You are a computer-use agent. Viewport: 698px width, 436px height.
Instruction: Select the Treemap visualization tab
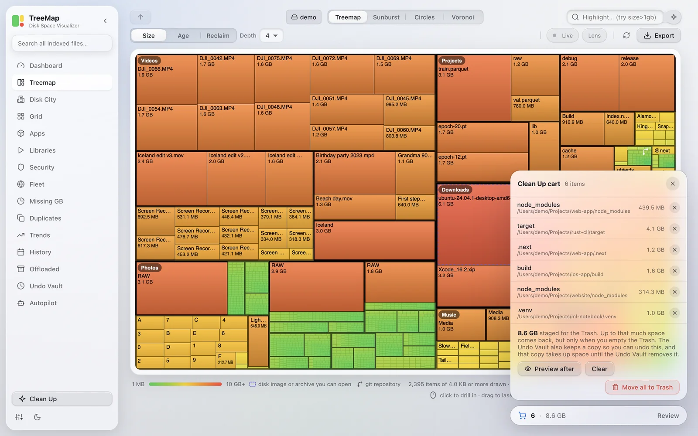(x=348, y=17)
